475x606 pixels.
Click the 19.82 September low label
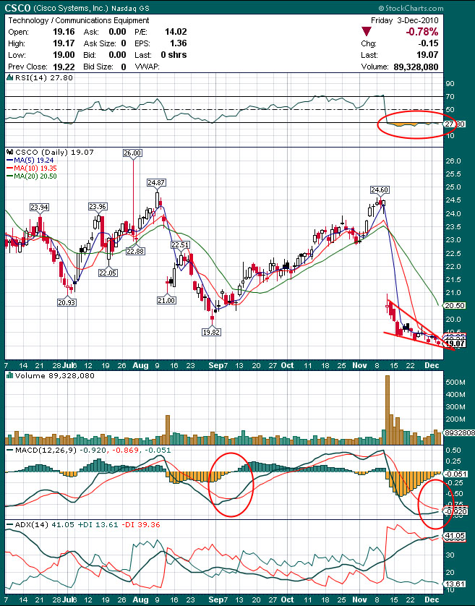tap(211, 332)
